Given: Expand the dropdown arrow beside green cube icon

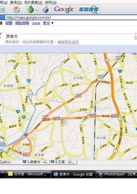Looking at the screenshot, I should pyautogui.click(x=36, y=10).
